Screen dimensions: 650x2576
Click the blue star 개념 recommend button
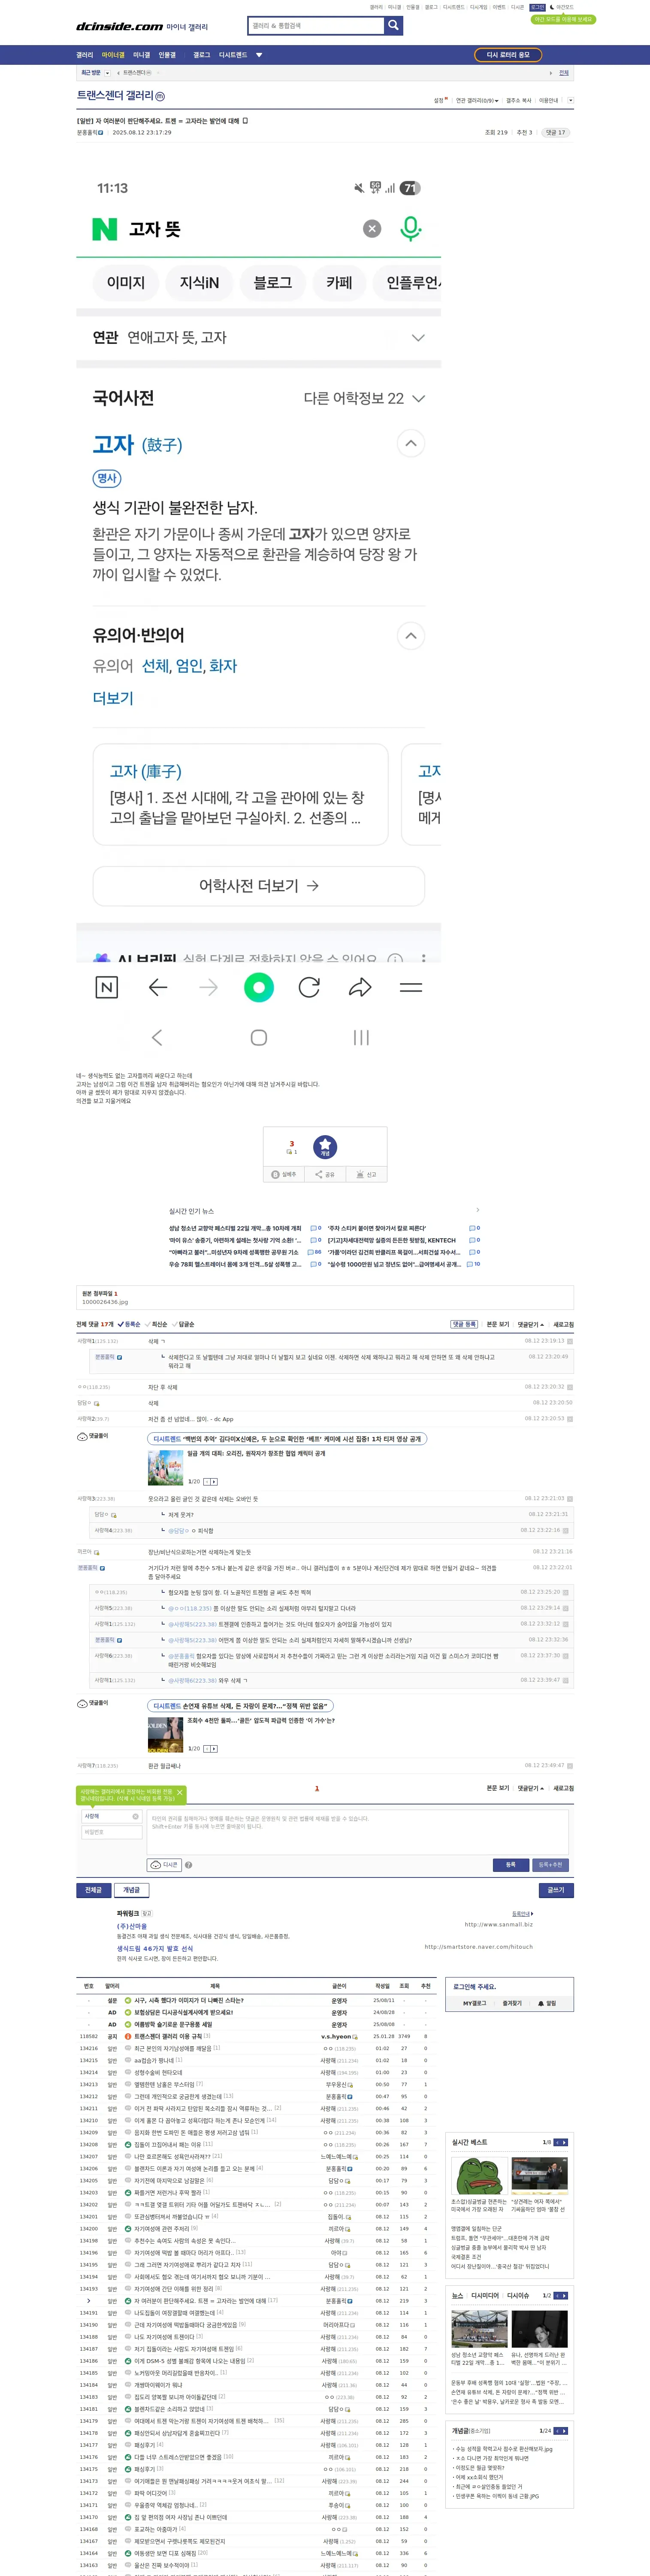pyautogui.click(x=325, y=1147)
